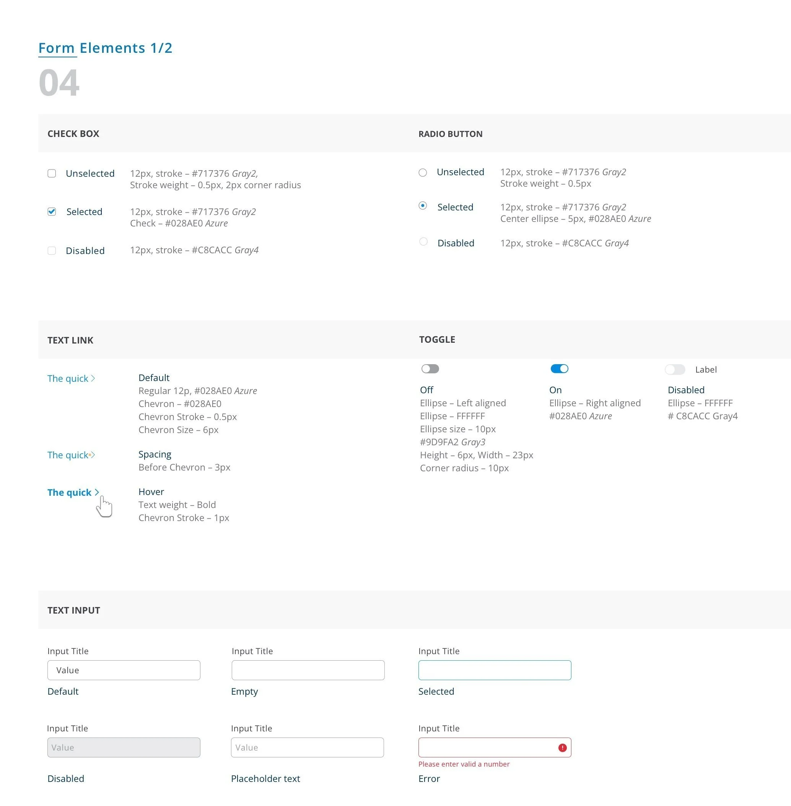Click the Disabled toggle with Label

(x=674, y=370)
